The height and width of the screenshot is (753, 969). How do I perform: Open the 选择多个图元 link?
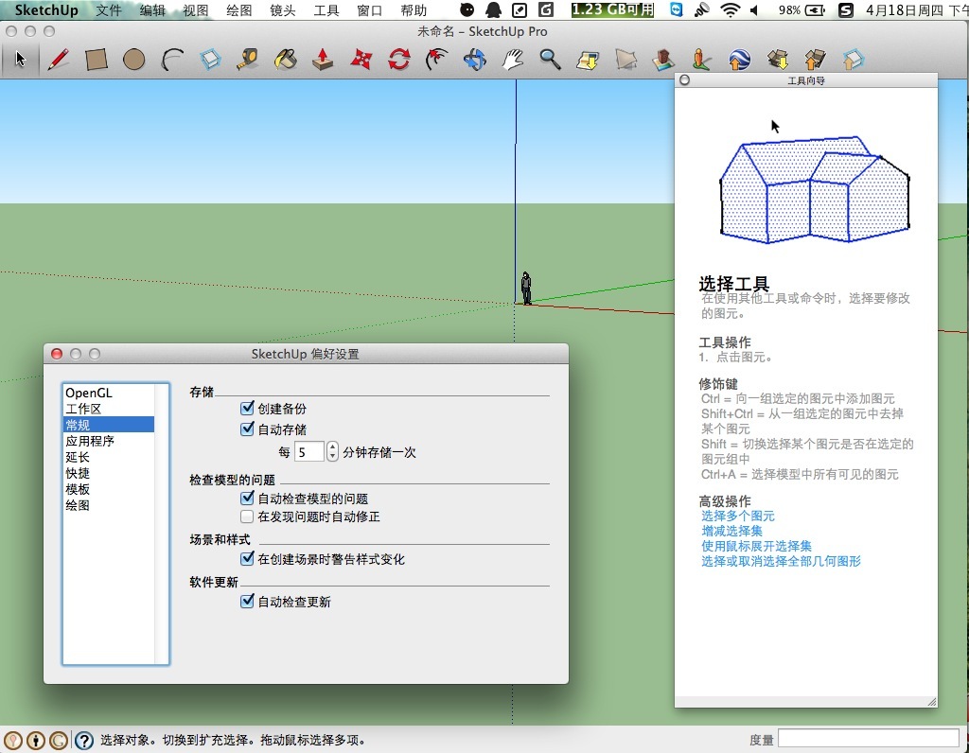point(737,516)
